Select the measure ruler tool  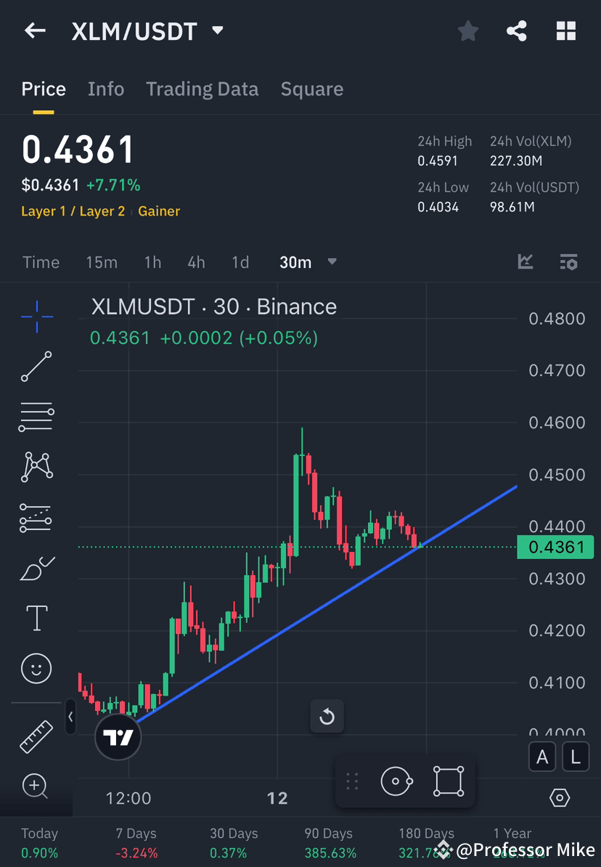point(36,736)
